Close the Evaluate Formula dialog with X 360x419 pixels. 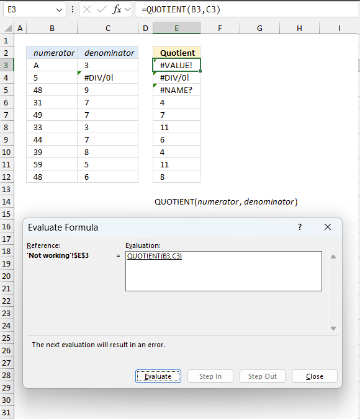328,227
